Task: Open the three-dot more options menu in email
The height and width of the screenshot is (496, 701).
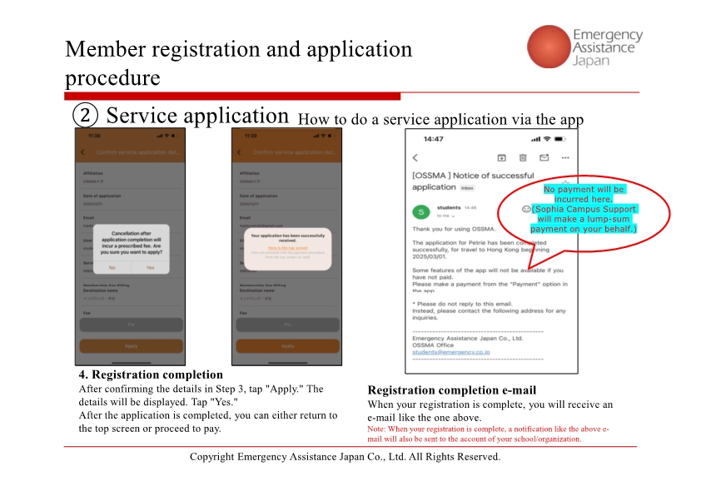Action: 565,158
